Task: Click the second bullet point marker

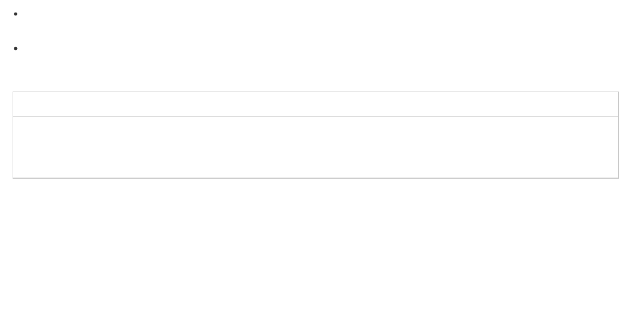Action: (16, 49)
